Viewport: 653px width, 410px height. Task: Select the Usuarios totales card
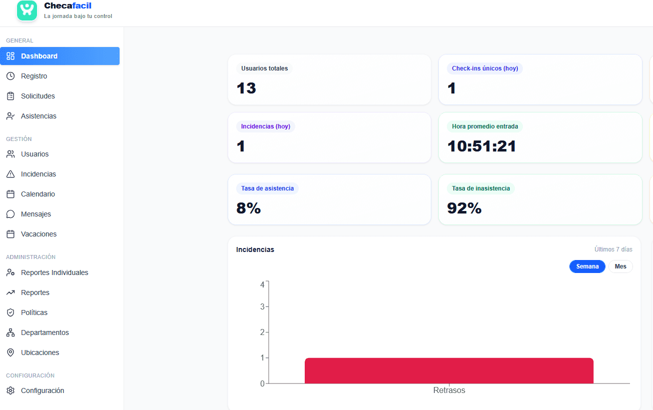pyautogui.click(x=329, y=79)
